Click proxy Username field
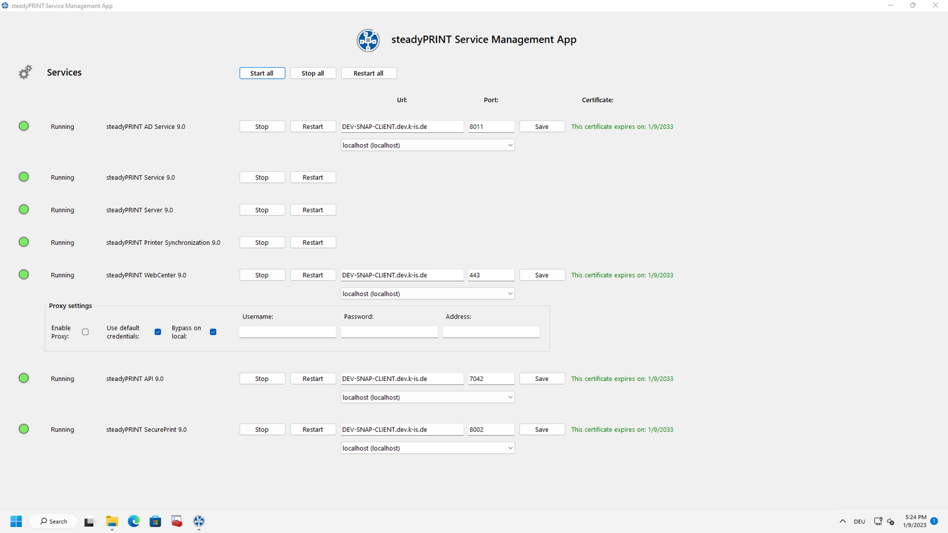948x533 pixels. click(x=288, y=332)
